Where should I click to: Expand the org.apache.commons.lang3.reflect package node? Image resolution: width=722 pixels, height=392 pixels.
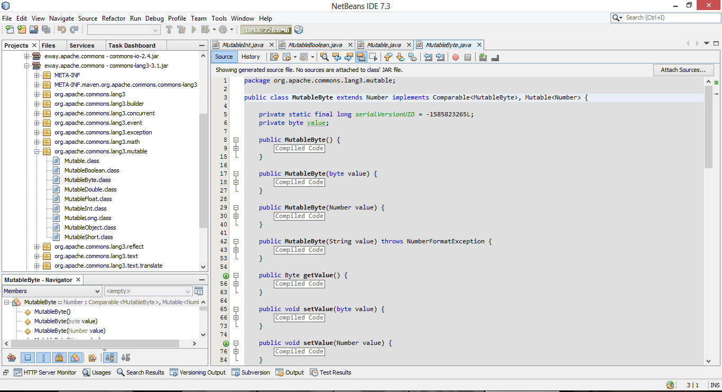[x=36, y=246]
